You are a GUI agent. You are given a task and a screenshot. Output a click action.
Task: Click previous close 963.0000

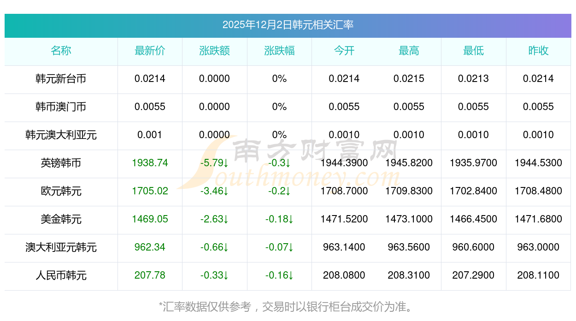click(538, 247)
